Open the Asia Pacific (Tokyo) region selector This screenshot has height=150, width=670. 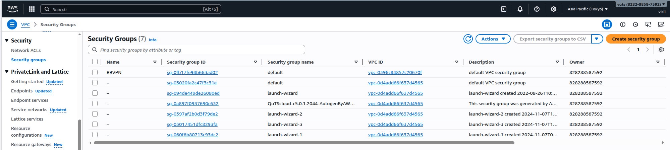click(x=587, y=9)
